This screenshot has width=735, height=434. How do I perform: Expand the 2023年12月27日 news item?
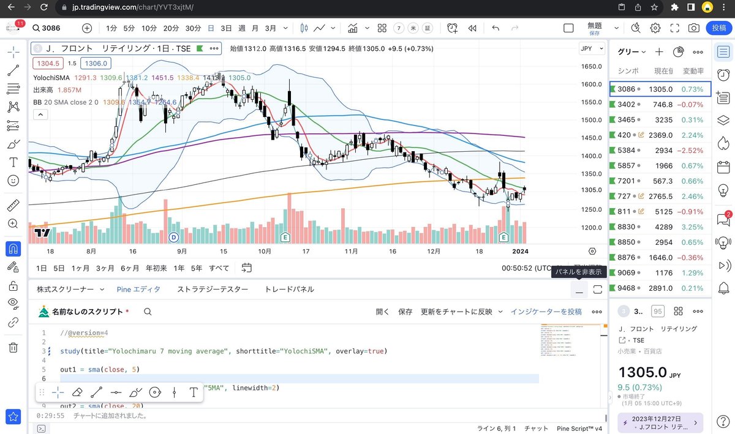coord(660,422)
